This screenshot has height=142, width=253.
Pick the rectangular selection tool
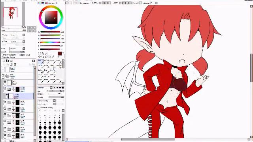pyautogui.click(x=40, y=54)
